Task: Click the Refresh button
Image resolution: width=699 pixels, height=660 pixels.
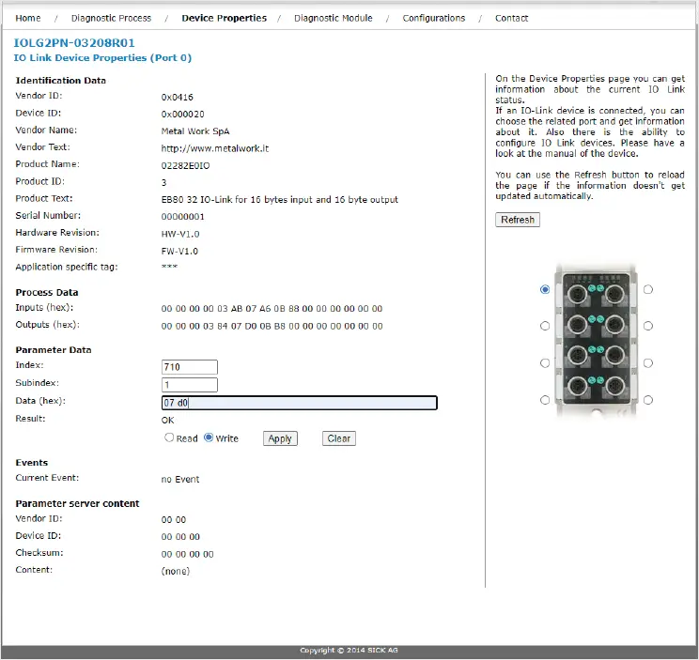Action: tap(518, 220)
